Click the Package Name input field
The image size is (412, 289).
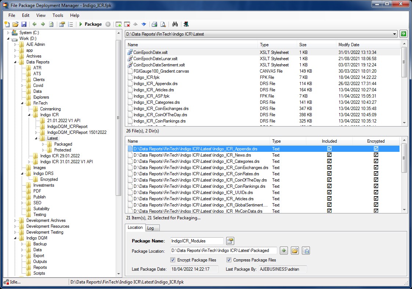coord(196,241)
